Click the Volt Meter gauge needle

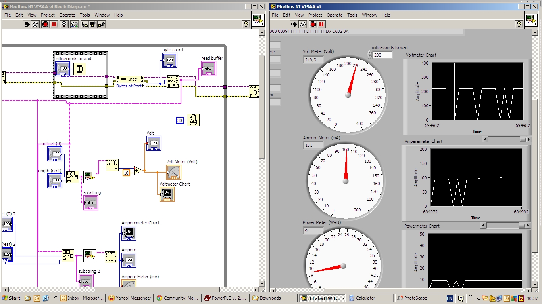pos(353,80)
